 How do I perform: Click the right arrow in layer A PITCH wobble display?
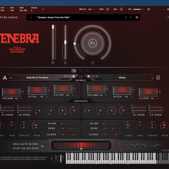(46, 90)
